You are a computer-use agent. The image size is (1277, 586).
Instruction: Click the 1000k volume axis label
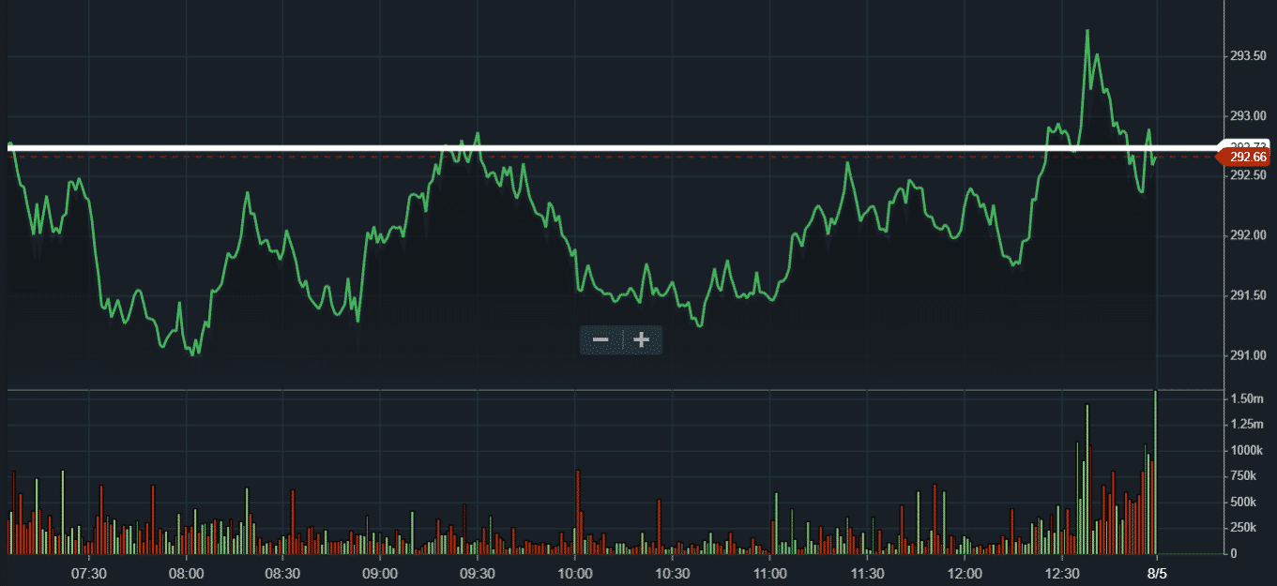coord(1246,451)
